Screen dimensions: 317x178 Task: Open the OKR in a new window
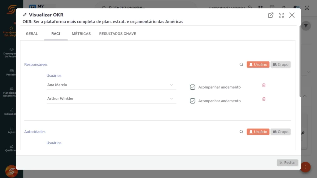271,15
